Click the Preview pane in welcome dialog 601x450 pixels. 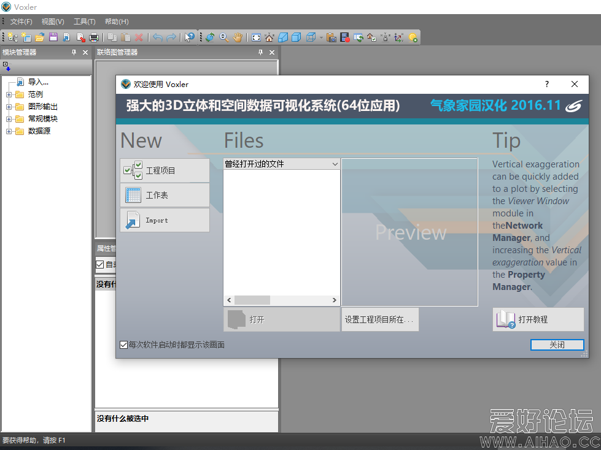(x=409, y=232)
